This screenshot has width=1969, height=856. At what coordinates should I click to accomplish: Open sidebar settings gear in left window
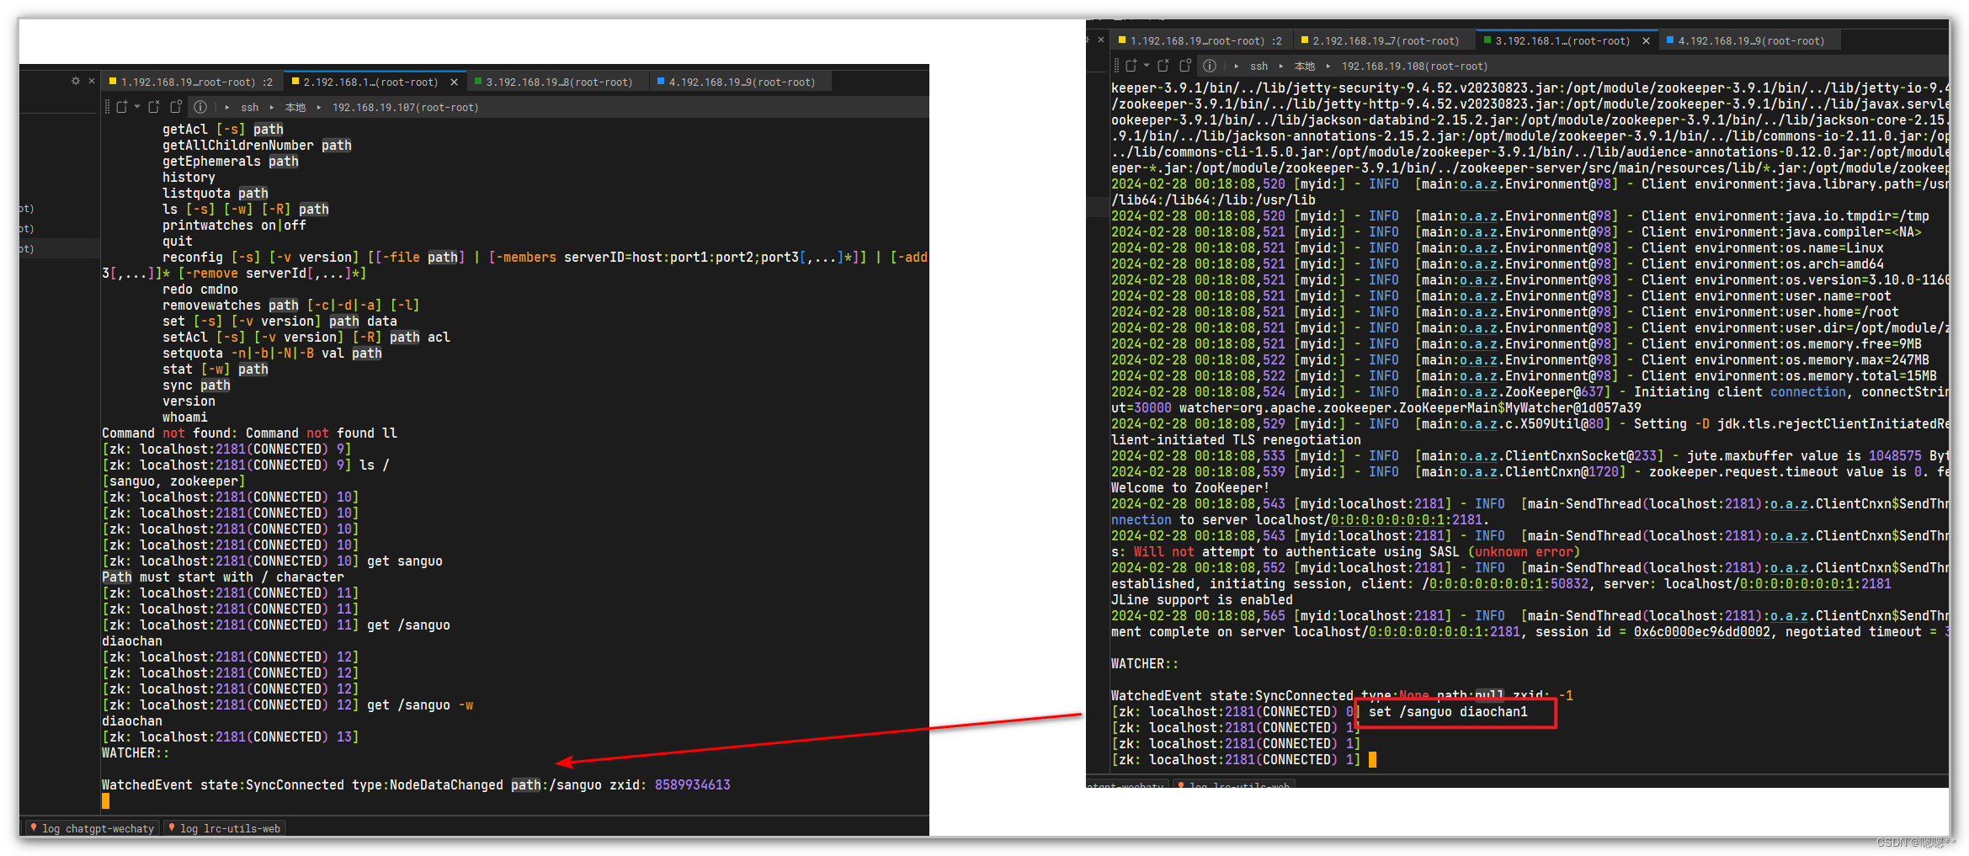(x=76, y=81)
